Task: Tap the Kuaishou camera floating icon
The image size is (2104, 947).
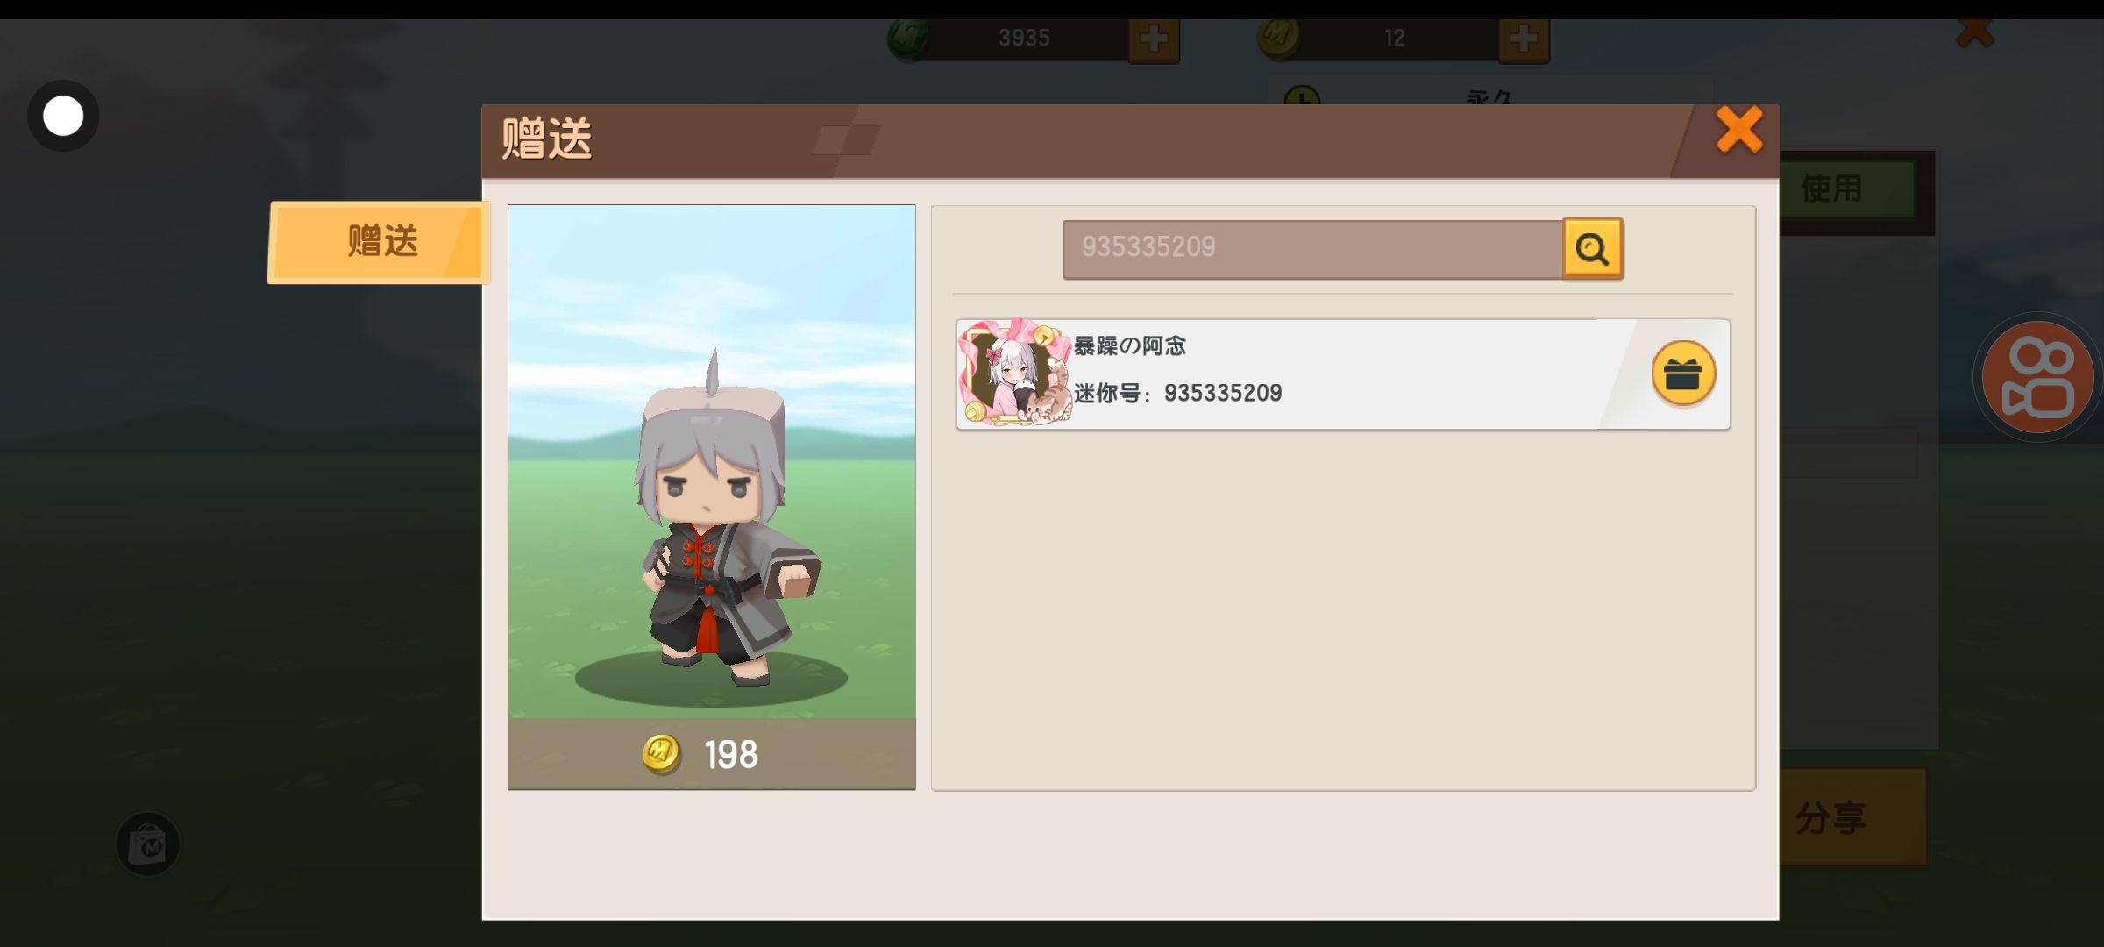Action: (x=2038, y=377)
